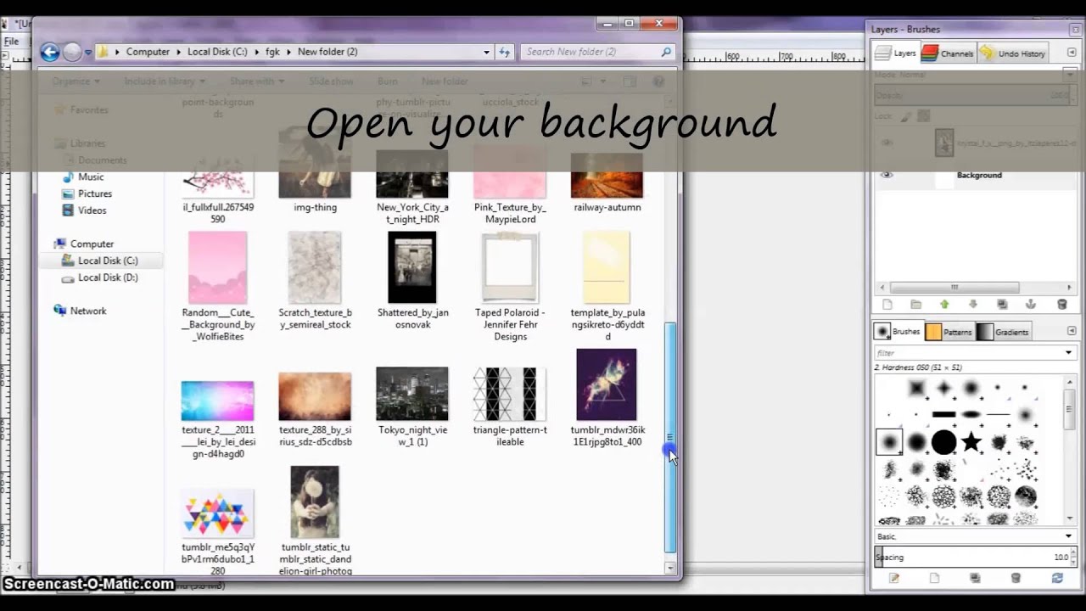Screen dimensions: 1086x611
Task: Delete the layer with trash icon
Action: coord(1061,305)
